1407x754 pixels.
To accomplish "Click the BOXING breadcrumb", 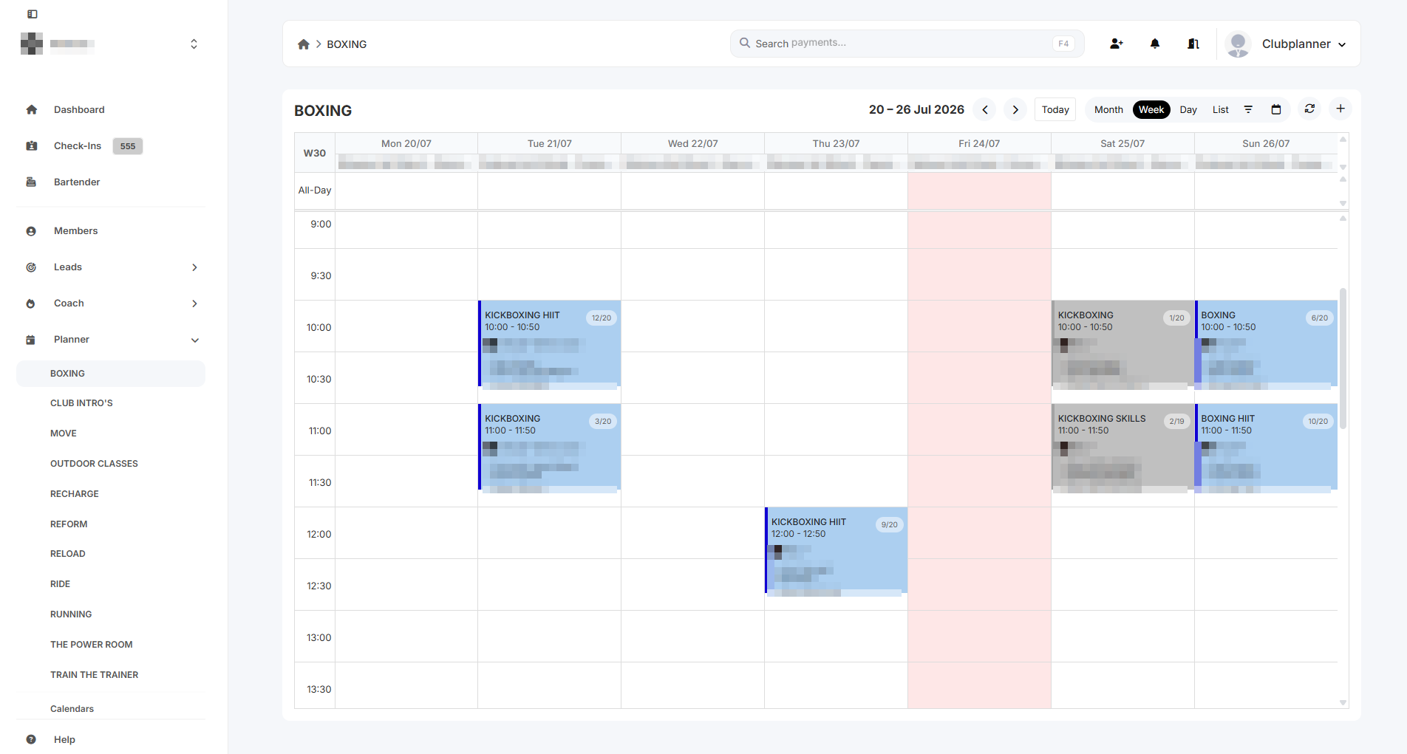I will [347, 44].
